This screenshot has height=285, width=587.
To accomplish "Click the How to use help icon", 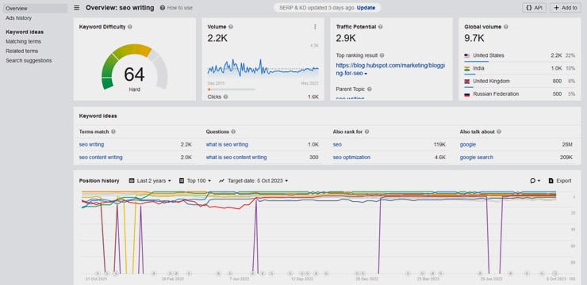I will click(162, 8).
